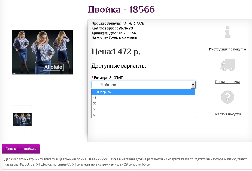Select size 54 from the list

143,115
